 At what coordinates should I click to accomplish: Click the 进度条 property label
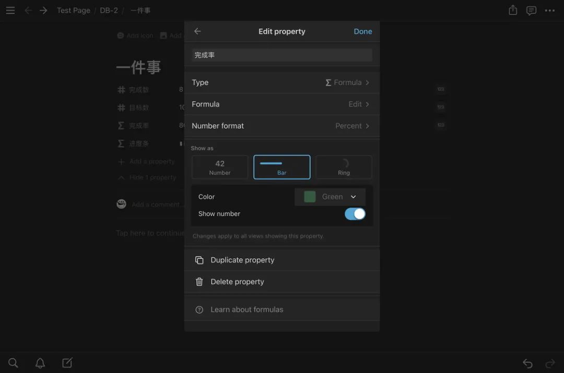pyautogui.click(x=139, y=143)
